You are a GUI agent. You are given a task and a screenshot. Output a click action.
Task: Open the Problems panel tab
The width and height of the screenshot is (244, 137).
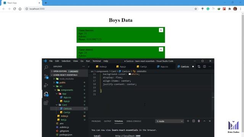tap(96, 121)
